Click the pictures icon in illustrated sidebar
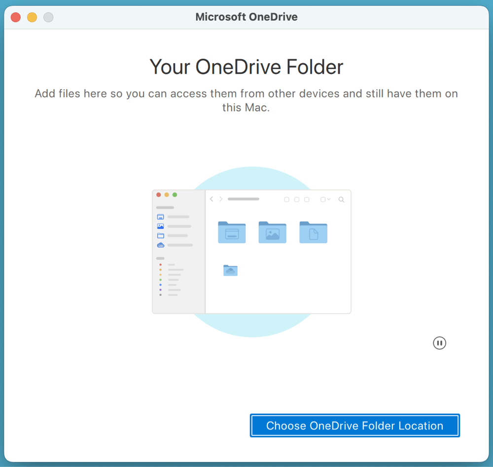The height and width of the screenshot is (467, 493). (x=160, y=226)
